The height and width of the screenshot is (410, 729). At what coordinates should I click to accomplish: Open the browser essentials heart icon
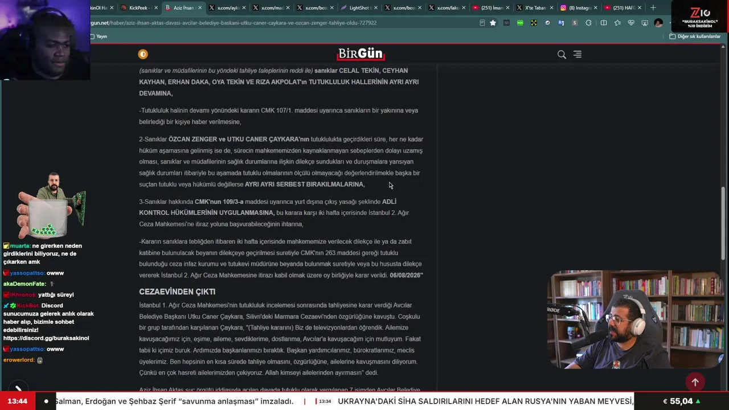coord(631,23)
